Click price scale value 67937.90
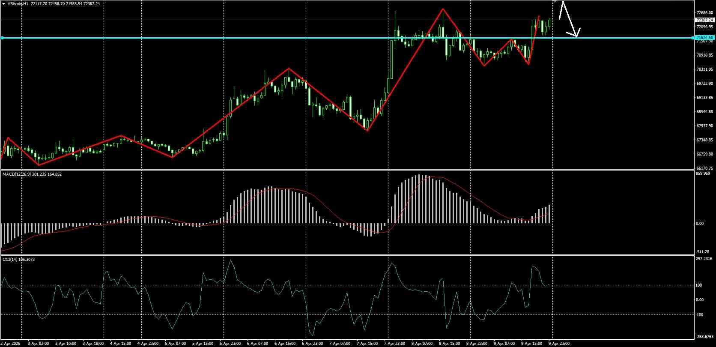Screen dimensions: 716x347 704,126
